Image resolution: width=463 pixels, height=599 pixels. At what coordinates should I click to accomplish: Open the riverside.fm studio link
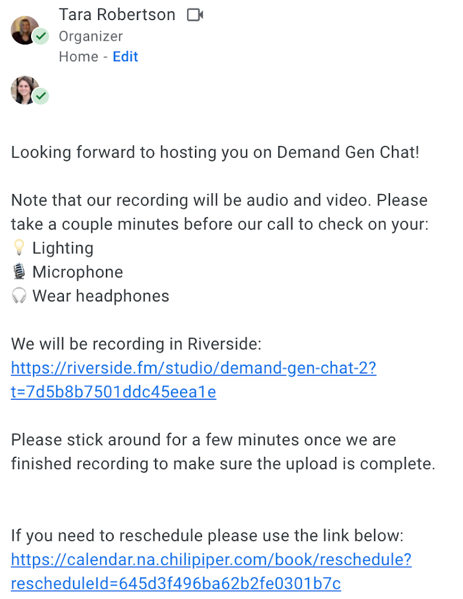[193, 368]
